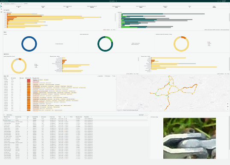Click the scrollbar of the middle observation-class bar chart
230x165 pixels.
click(139, 59)
